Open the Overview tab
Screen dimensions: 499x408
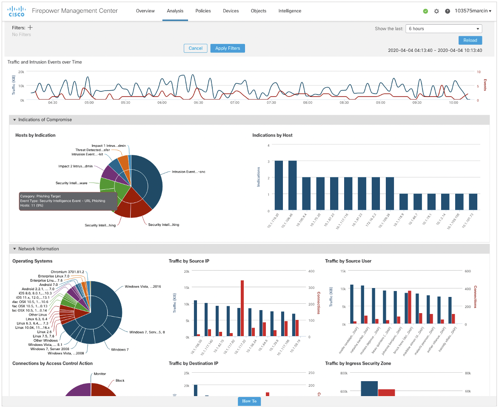145,11
